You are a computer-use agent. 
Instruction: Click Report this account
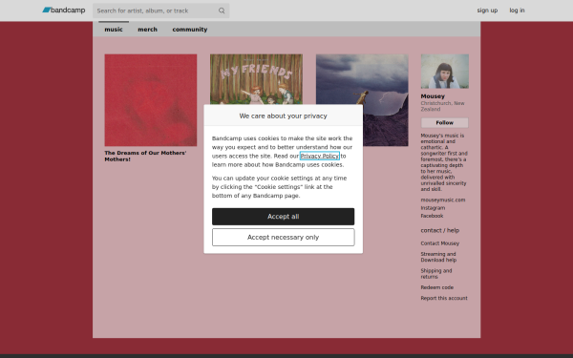pyautogui.click(x=444, y=298)
